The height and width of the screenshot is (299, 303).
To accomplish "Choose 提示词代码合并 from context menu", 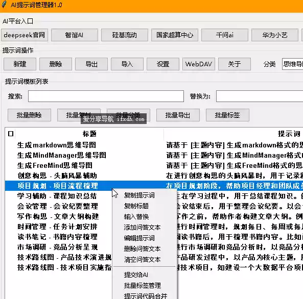I will click(145, 296).
